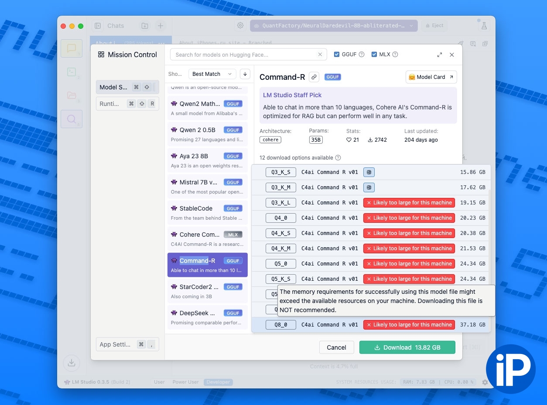Choose the Q4_0 20.23 GB download option
This screenshot has height=405, width=547.
pyautogui.click(x=371, y=218)
